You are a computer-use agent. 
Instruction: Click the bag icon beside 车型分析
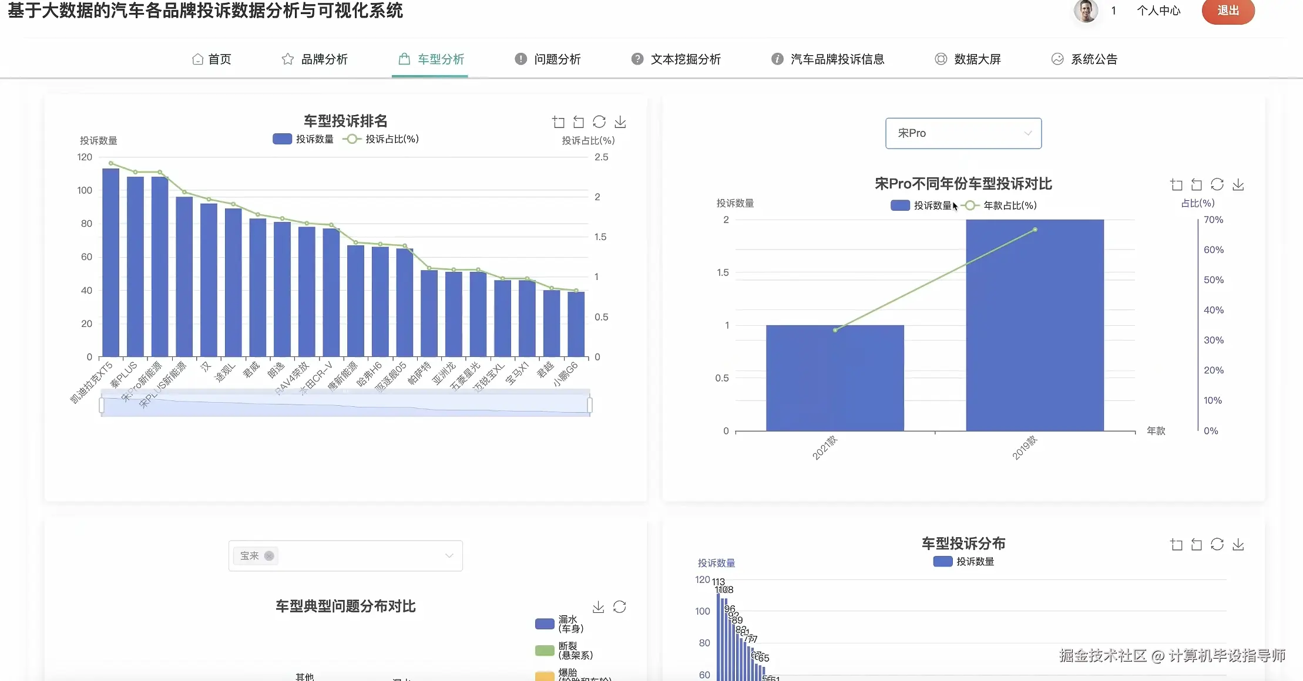pos(404,59)
